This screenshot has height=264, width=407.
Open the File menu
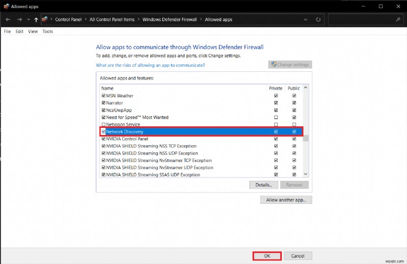[7, 32]
